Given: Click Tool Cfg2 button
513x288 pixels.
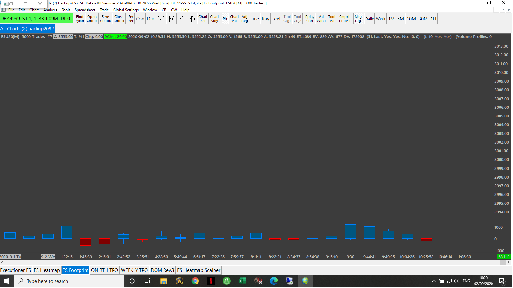Looking at the screenshot, I should (298, 19).
